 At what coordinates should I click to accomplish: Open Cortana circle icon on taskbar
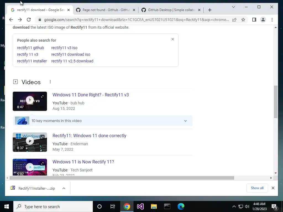point(99,206)
